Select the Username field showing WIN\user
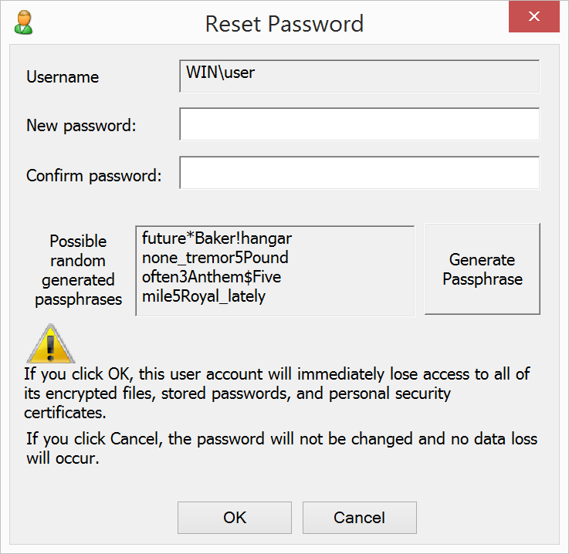 (x=359, y=76)
